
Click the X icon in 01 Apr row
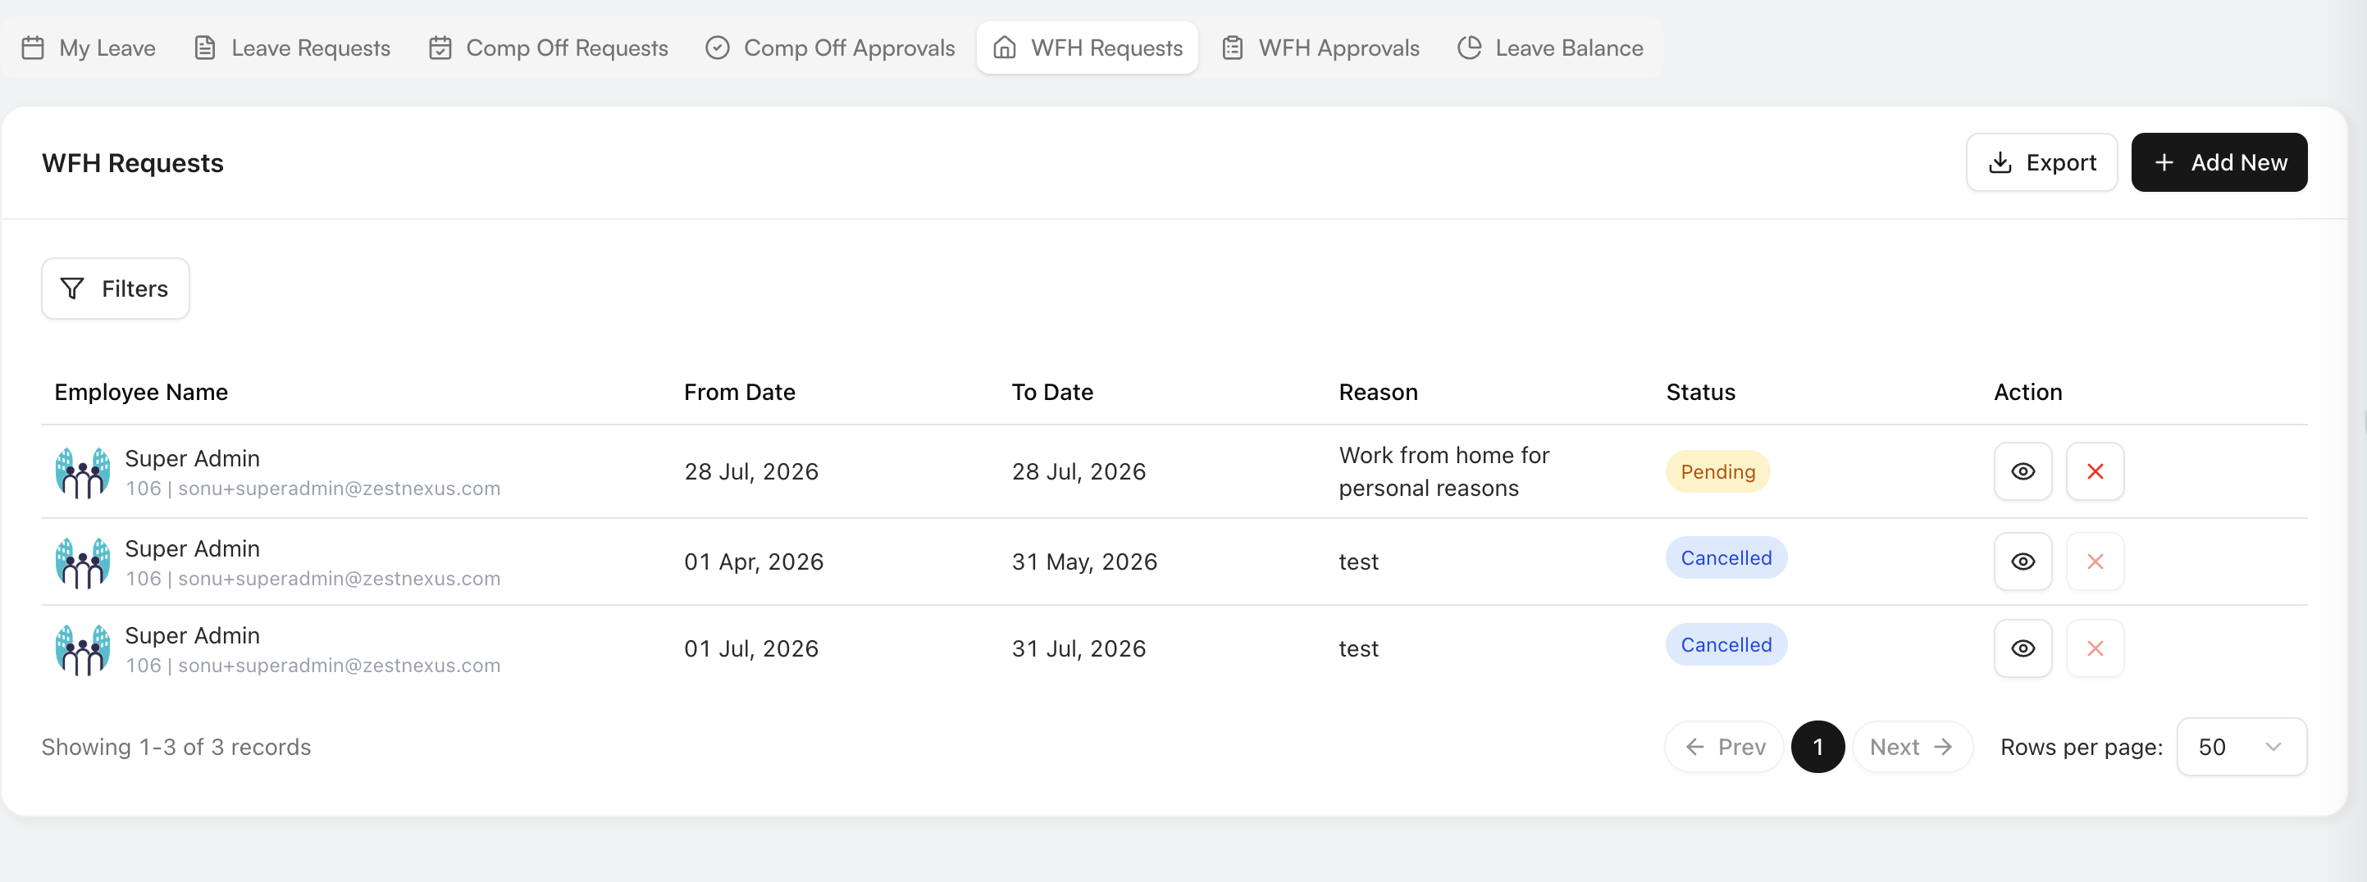pyautogui.click(x=2094, y=561)
